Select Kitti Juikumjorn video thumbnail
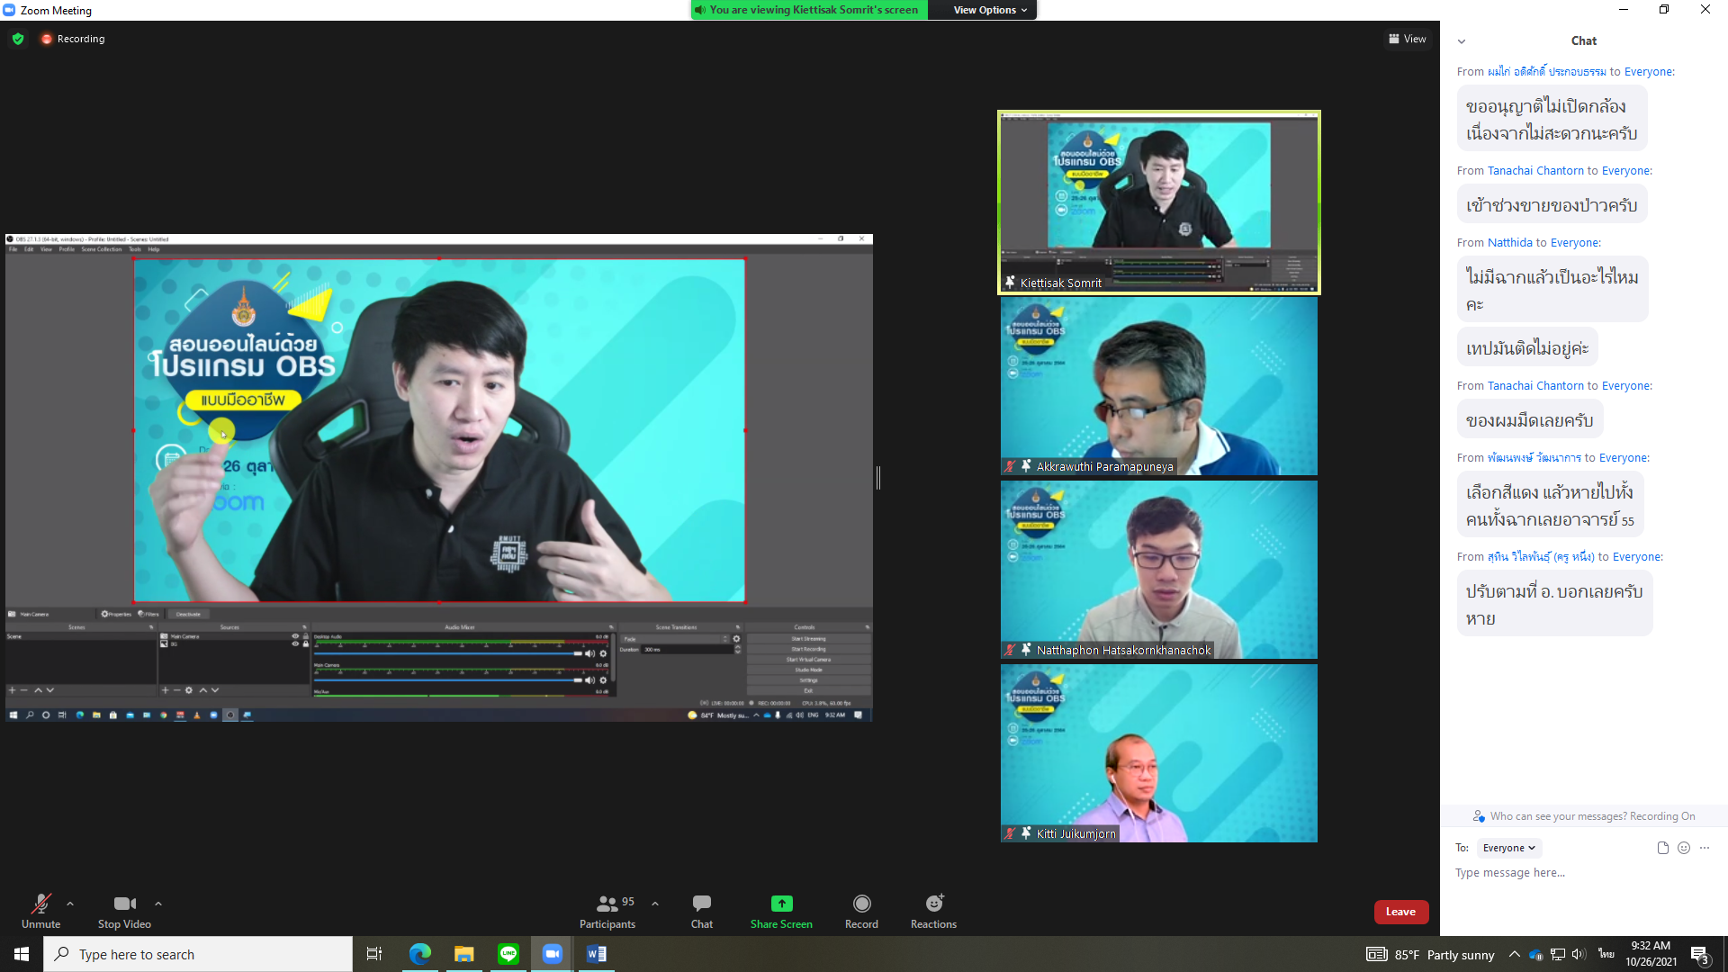This screenshot has height=972, width=1728. click(x=1159, y=753)
